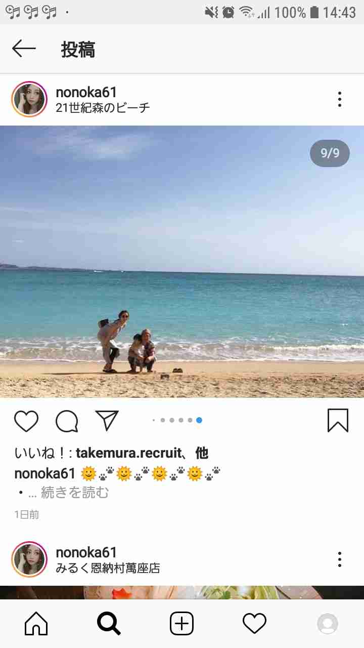
Task: Save the beach post with the bookmark icon
Action: pyautogui.click(x=338, y=420)
